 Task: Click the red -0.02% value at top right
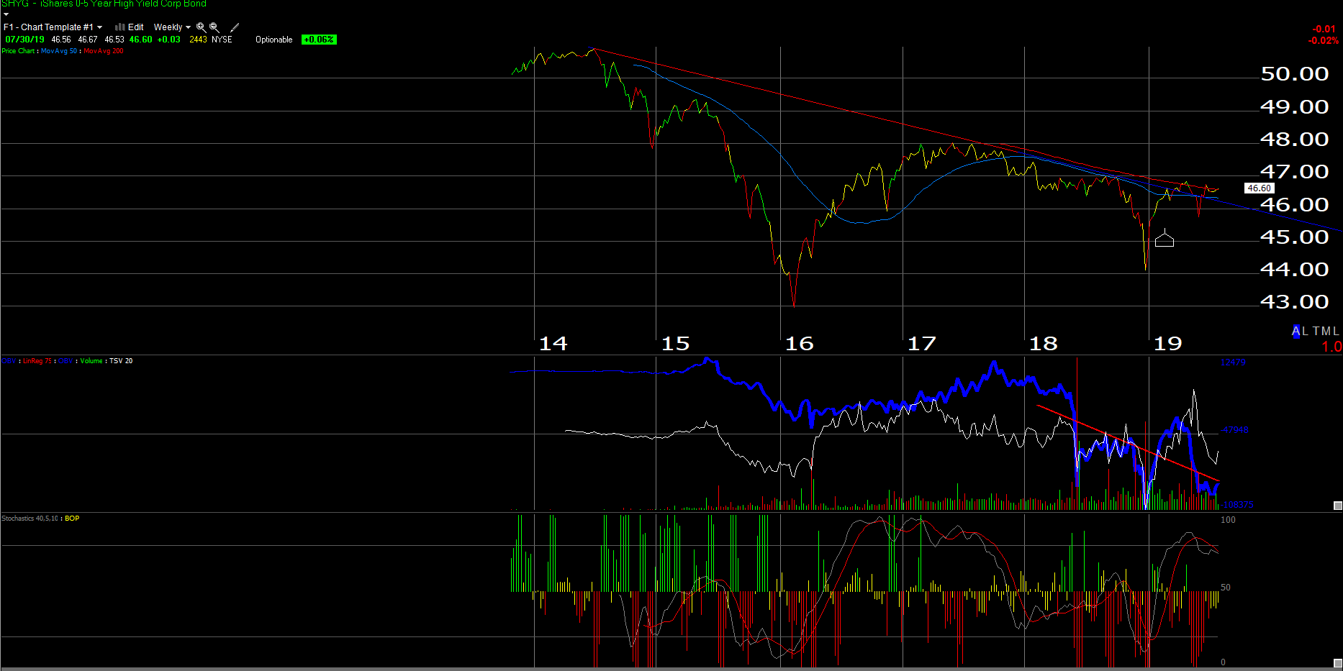click(x=1323, y=41)
